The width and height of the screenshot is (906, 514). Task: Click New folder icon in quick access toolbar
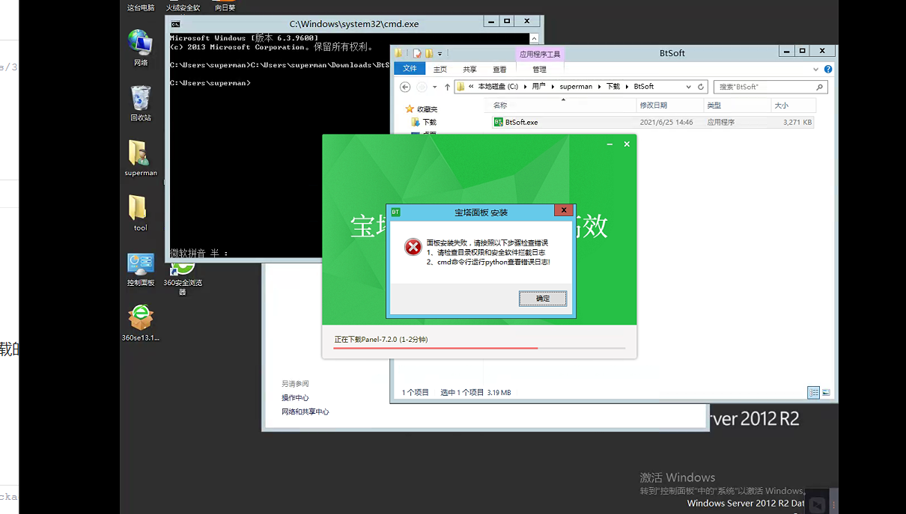429,53
